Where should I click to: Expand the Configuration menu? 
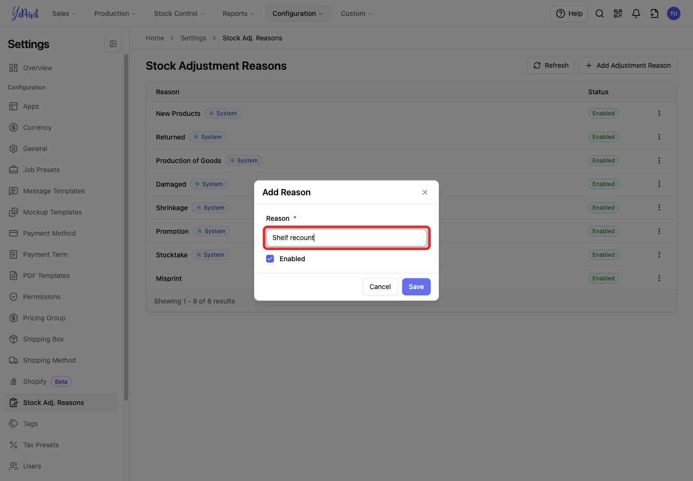point(297,13)
